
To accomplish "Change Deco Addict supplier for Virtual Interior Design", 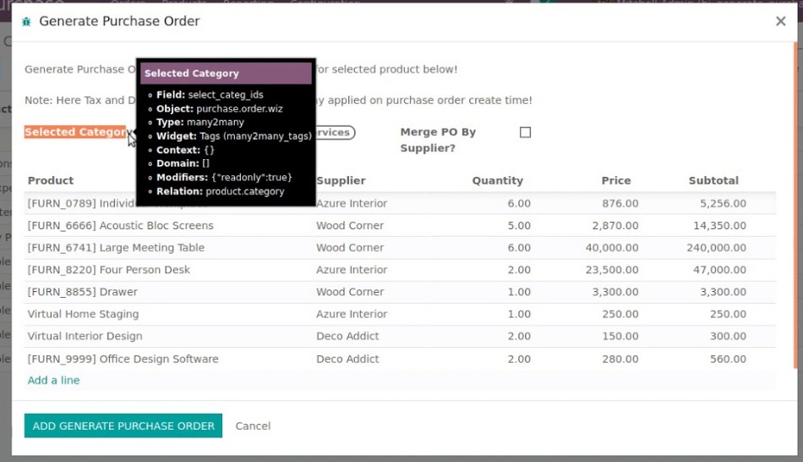I will click(x=347, y=336).
